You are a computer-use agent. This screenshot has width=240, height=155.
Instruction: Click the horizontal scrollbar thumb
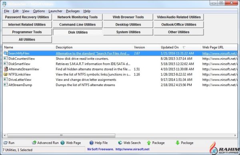(61, 135)
